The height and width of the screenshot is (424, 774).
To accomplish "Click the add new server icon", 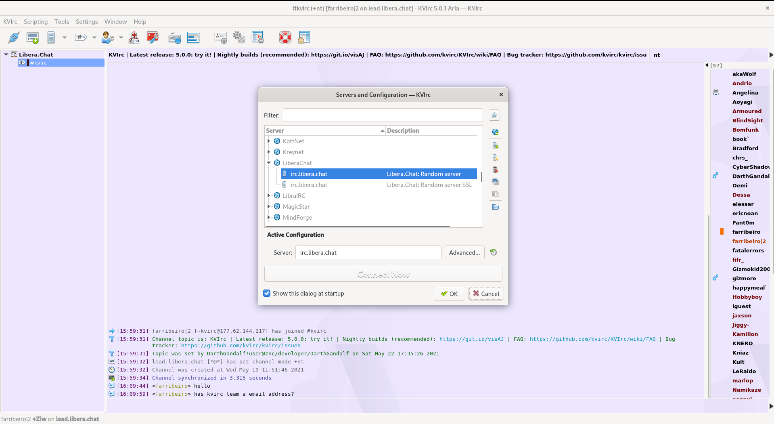I will coord(495,145).
